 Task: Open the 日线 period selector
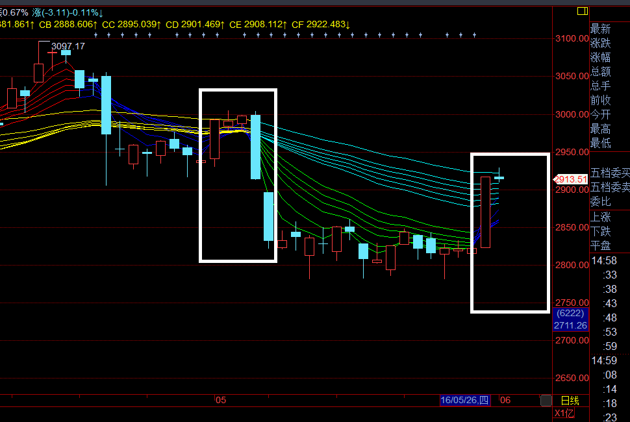click(570, 401)
